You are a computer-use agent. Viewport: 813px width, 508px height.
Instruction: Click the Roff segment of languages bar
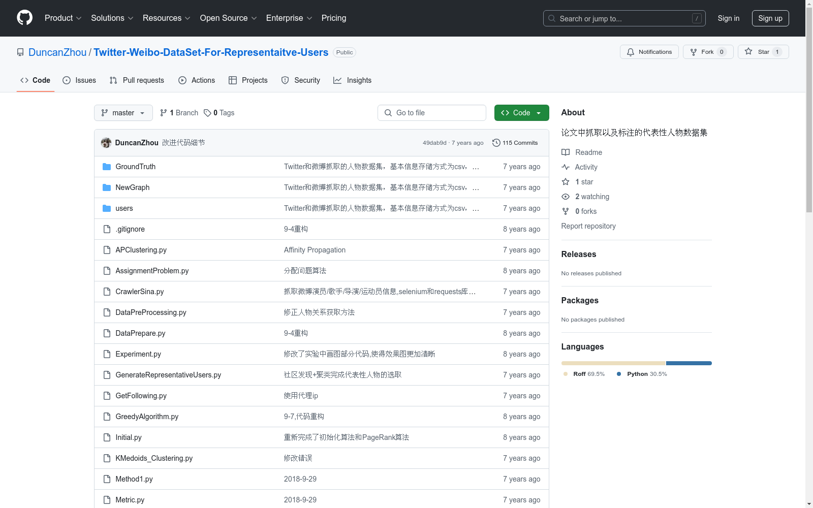(x=613, y=363)
